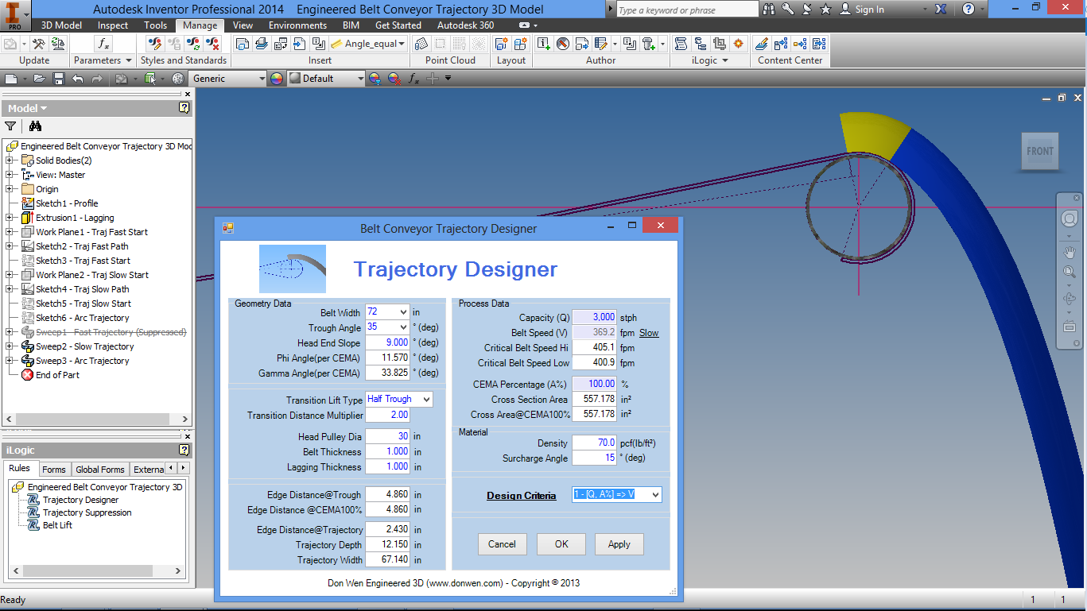Select End of Part in model tree
Viewport: 1087px width, 611px height.
click(x=57, y=375)
